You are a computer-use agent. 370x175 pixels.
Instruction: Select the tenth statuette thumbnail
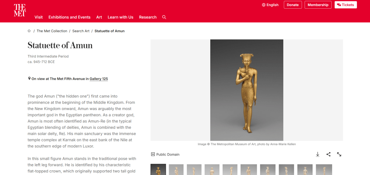pyautogui.click(x=324, y=170)
